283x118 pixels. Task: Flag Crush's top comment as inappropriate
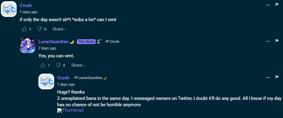277,5
